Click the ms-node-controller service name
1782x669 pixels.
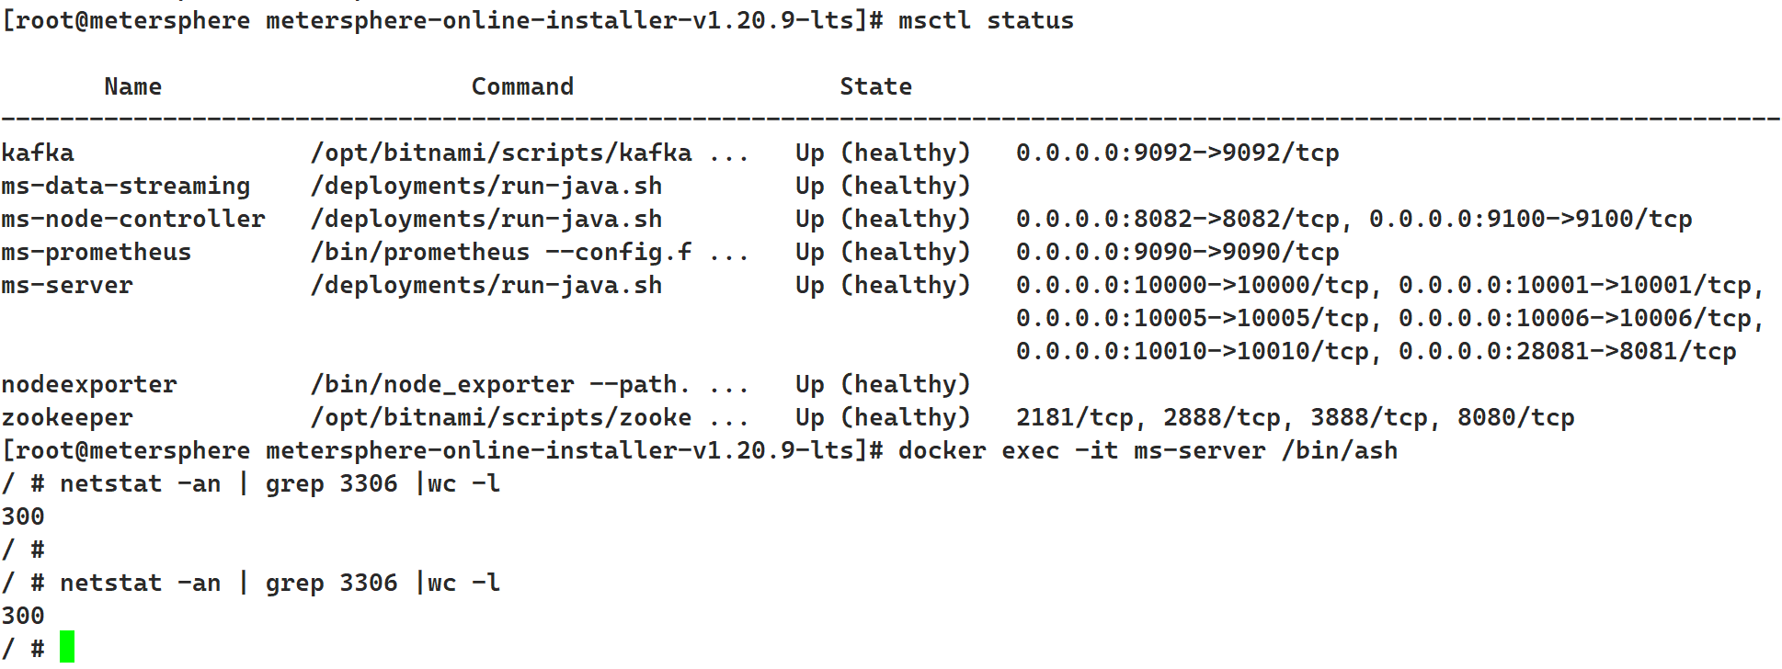[132, 219]
